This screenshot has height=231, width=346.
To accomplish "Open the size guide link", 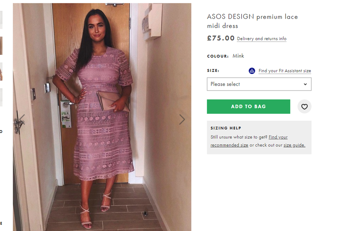I will point(294,145).
